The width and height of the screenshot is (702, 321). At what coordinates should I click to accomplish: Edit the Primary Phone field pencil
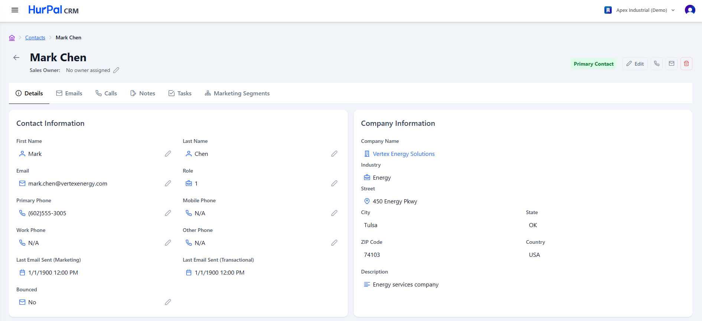tap(168, 213)
